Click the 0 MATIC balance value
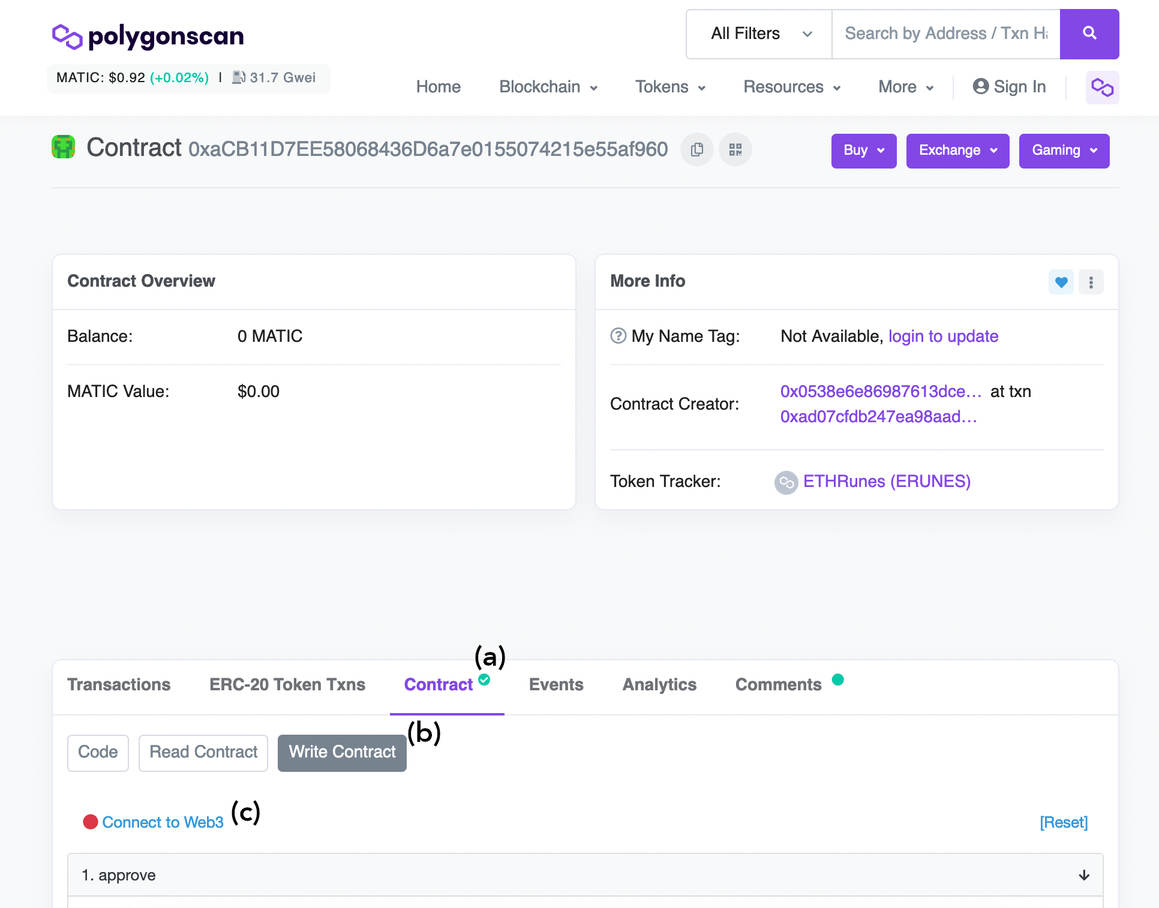Viewport: 1159px width, 908px height. tap(270, 336)
